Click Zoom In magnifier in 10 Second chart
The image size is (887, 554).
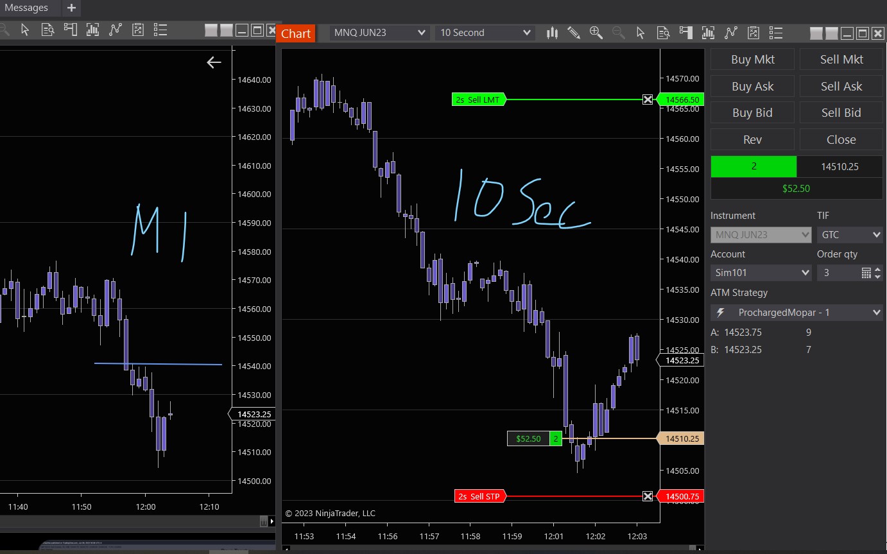pos(596,33)
